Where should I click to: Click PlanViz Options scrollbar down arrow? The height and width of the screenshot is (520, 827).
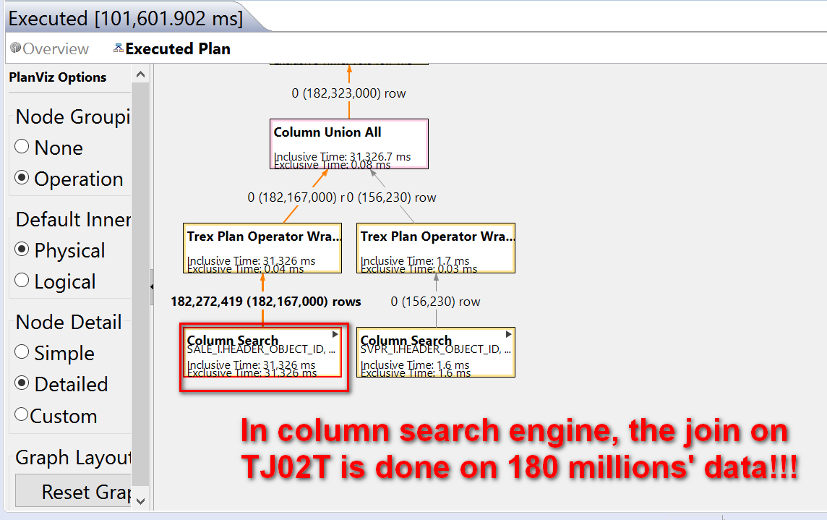[x=140, y=501]
